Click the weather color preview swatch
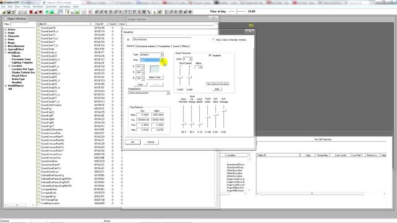The height and width of the screenshot is (223, 397). (x=154, y=69)
